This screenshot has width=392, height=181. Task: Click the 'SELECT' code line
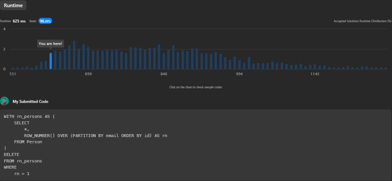[22, 123]
